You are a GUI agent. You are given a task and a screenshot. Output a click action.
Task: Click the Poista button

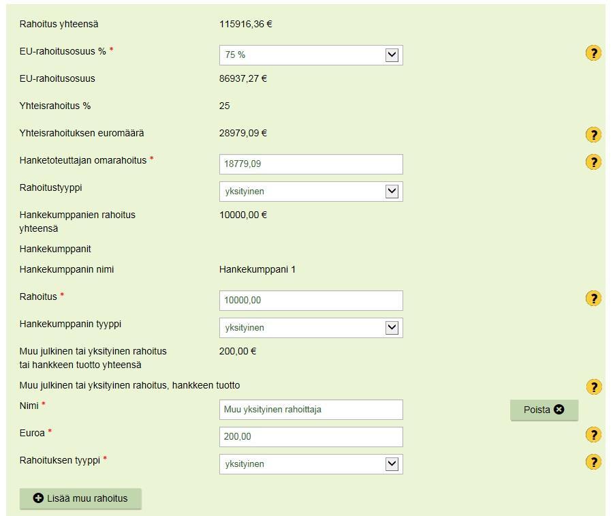tap(544, 410)
